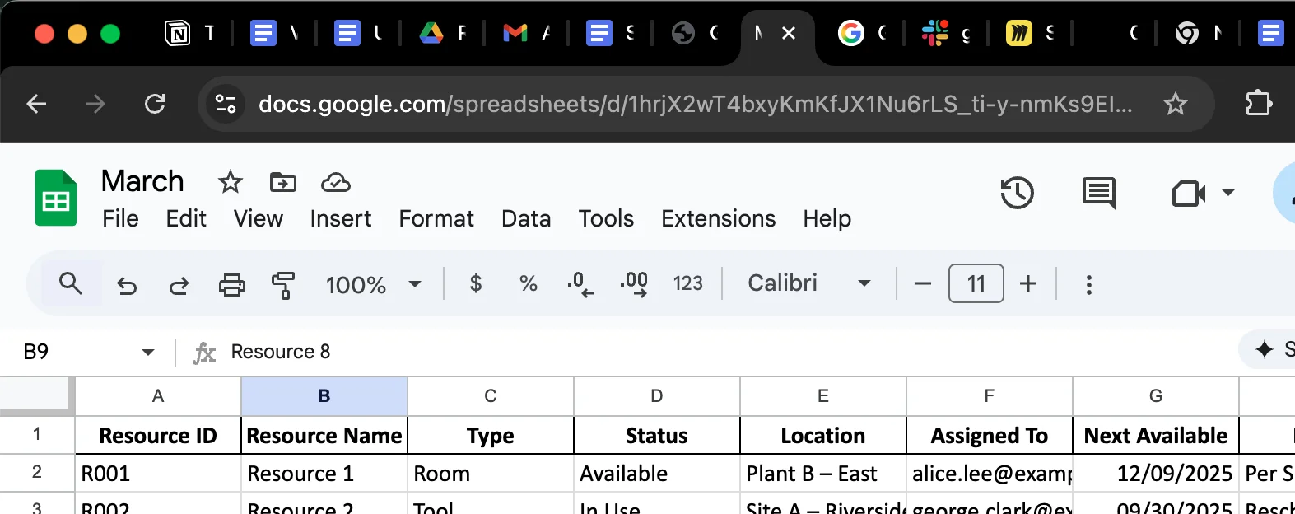Open the View menu
The width and height of the screenshot is (1295, 514).
tap(258, 219)
